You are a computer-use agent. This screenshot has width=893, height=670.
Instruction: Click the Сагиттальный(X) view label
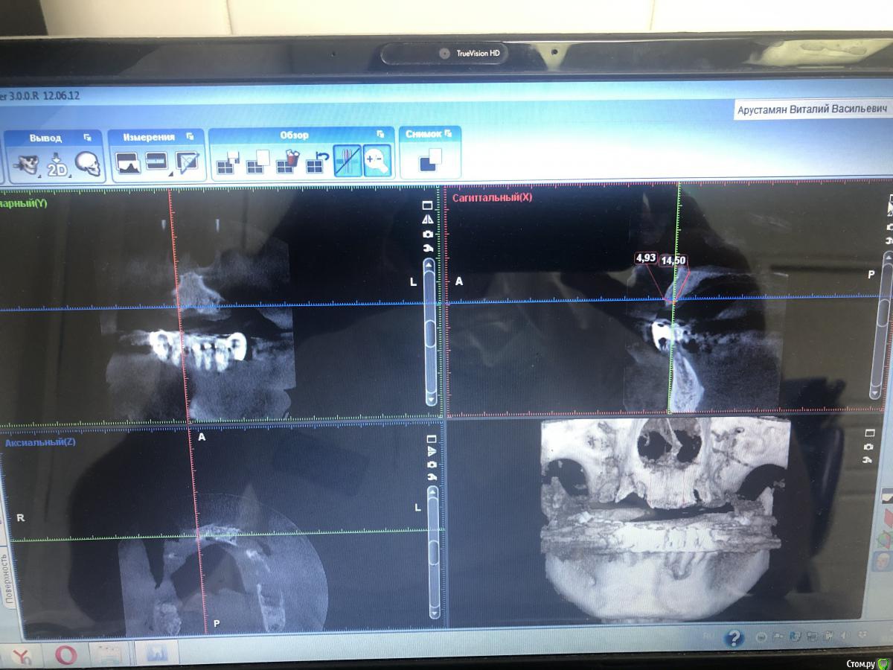tap(492, 197)
